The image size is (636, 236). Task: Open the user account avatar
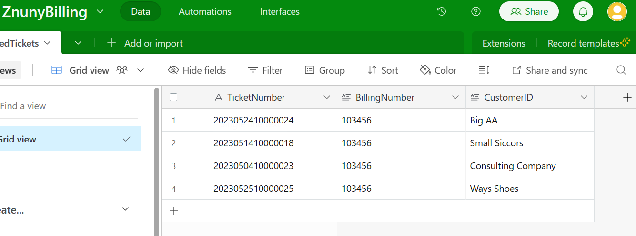point(617,12)
